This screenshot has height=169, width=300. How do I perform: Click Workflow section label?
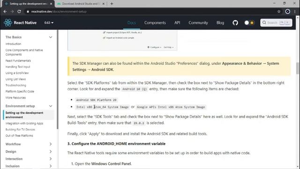click(13, 144)
